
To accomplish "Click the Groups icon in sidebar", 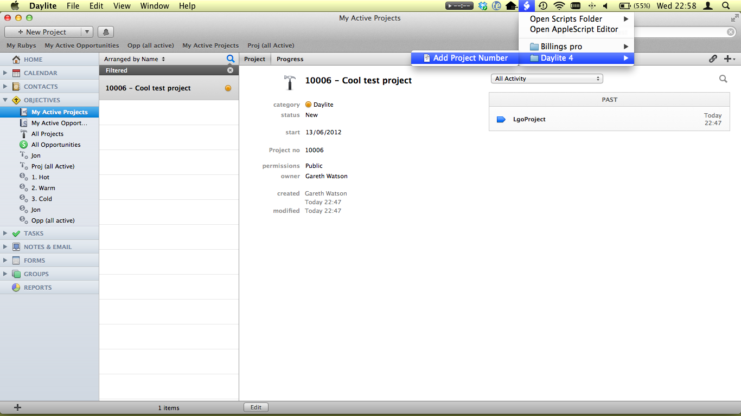I will pos(16,274).
